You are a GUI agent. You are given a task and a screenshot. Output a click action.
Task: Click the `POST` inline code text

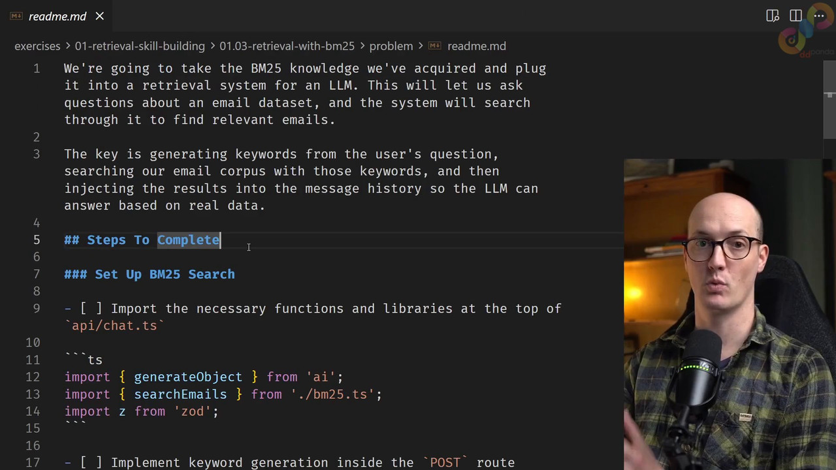click(445, 463)
